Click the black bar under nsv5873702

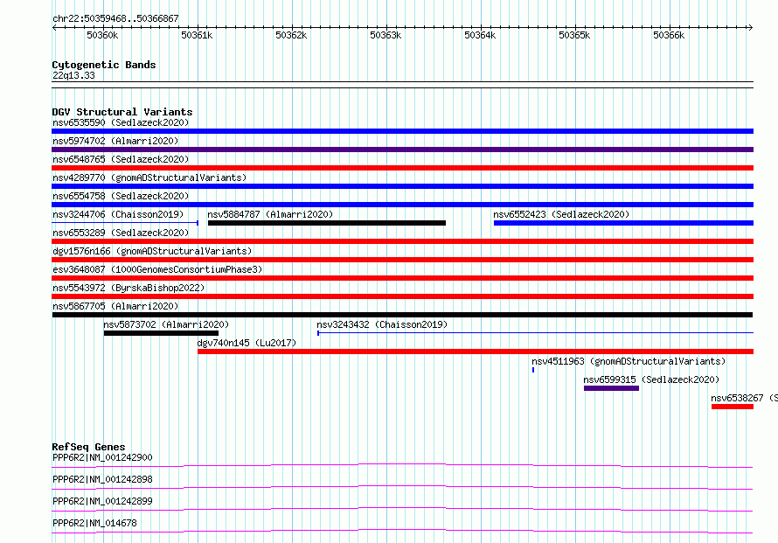161,333
